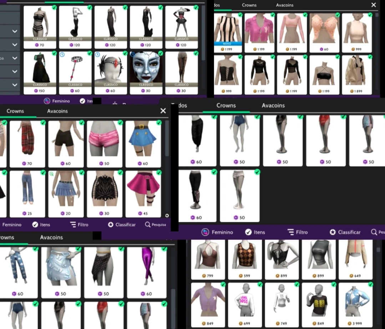The image size is (385, 329).
Task: Click the crown currency icon beside price 150
Action: point(36,91)
